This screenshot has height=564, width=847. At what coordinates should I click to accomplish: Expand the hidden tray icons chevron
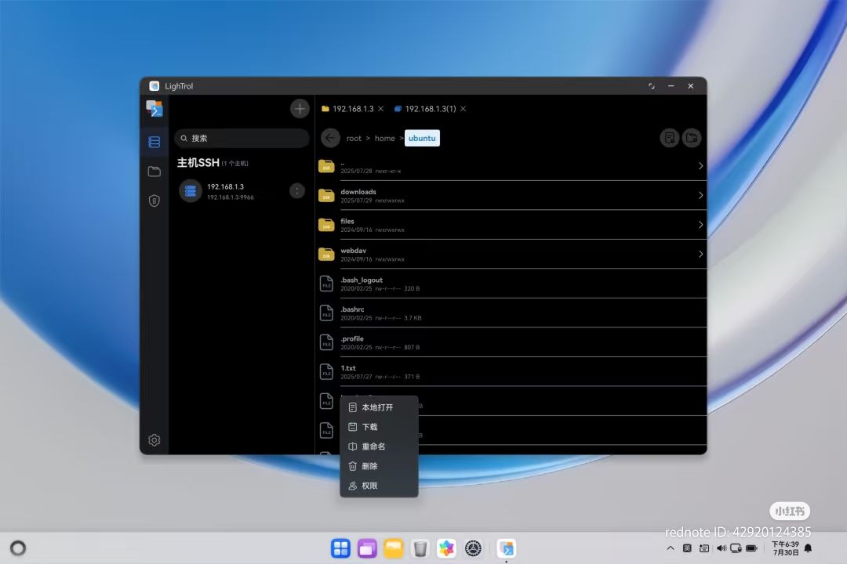(671, 548)
